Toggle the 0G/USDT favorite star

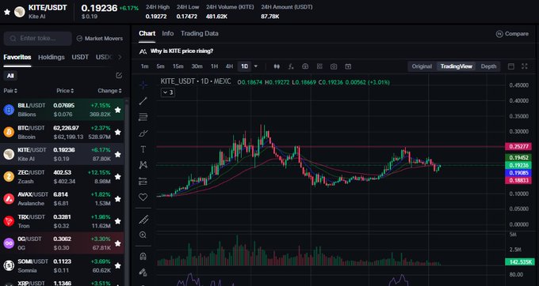117,243
